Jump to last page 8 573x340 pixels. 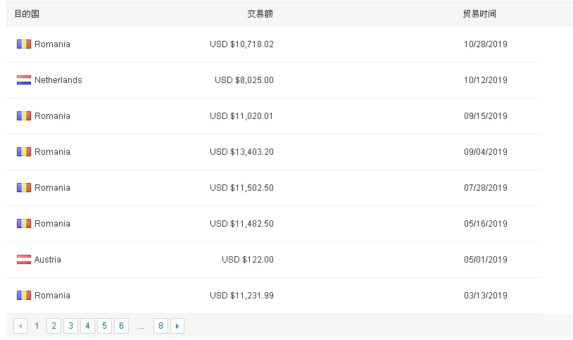point(160,326)
